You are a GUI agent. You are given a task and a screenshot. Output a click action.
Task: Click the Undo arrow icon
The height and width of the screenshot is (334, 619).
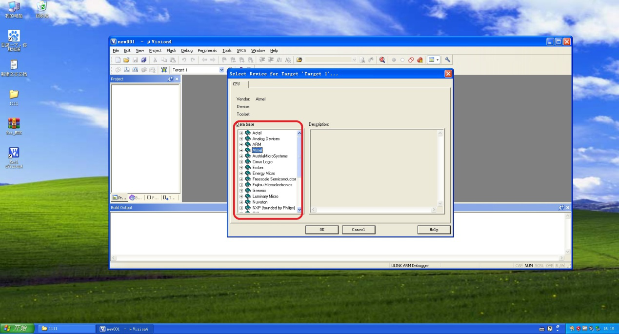pos(184,60)
